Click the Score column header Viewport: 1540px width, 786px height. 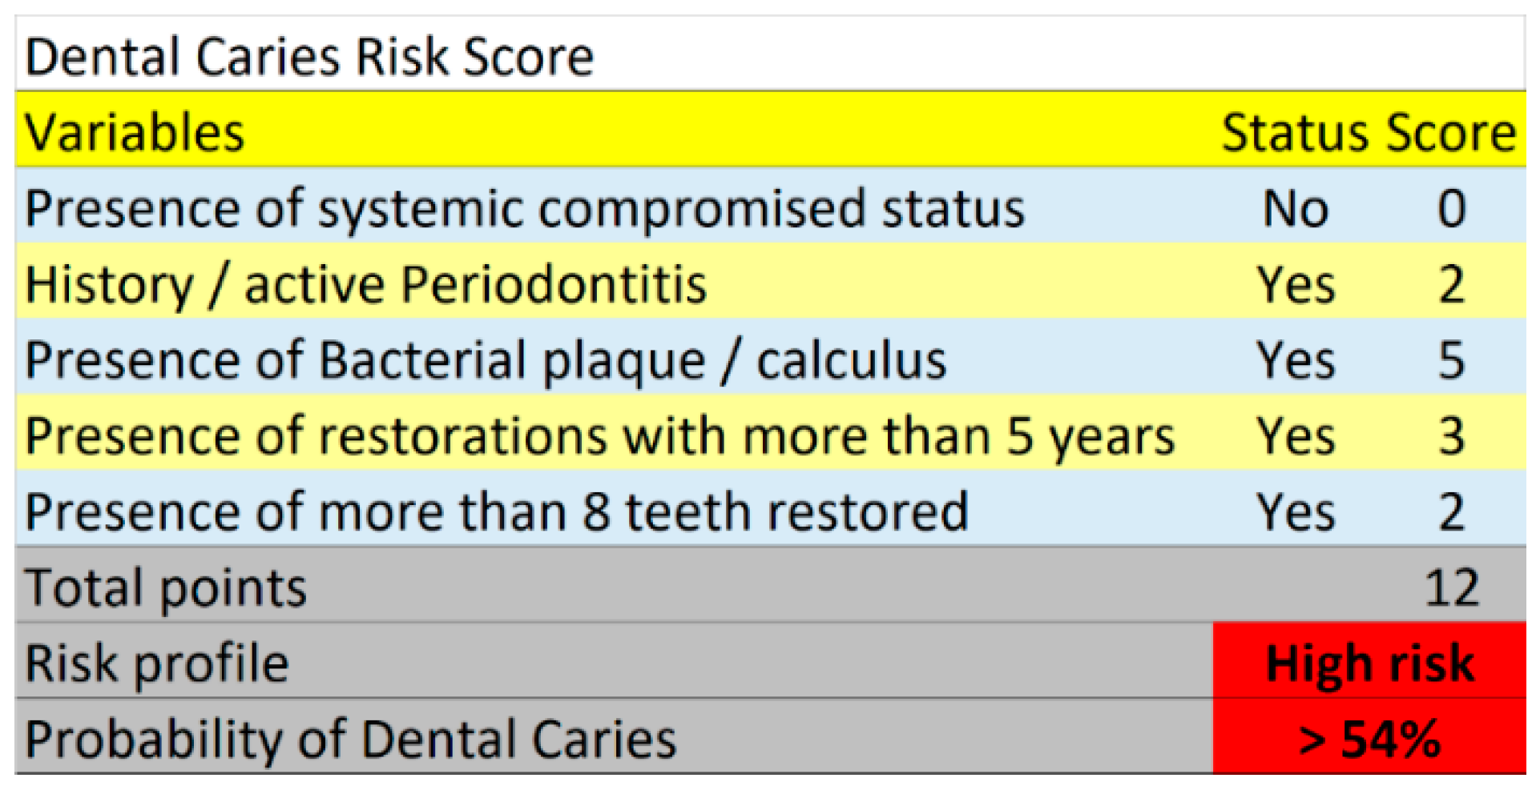click(x=1451, y=132)
